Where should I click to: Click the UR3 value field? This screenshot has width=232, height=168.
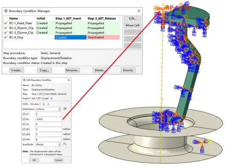click(x=49, y=140)
